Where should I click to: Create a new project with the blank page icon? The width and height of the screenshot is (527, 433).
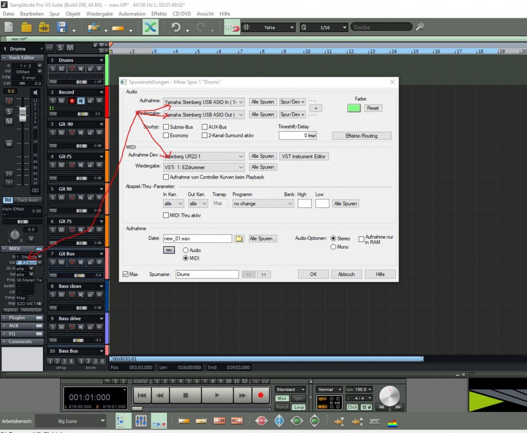pyautogui.click(x=9, y=27)
